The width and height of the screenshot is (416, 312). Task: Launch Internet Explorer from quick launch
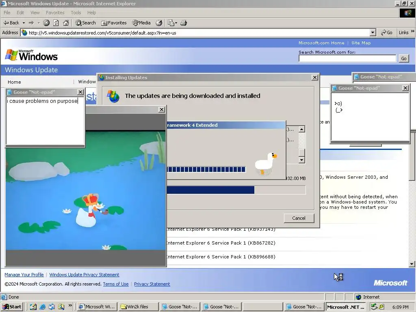pyautogui.click(x=42, y=307)
